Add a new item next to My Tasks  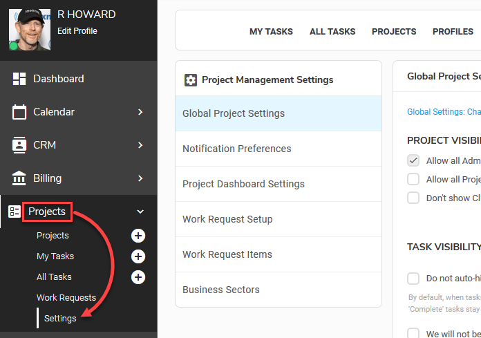(x=138, y=256)
